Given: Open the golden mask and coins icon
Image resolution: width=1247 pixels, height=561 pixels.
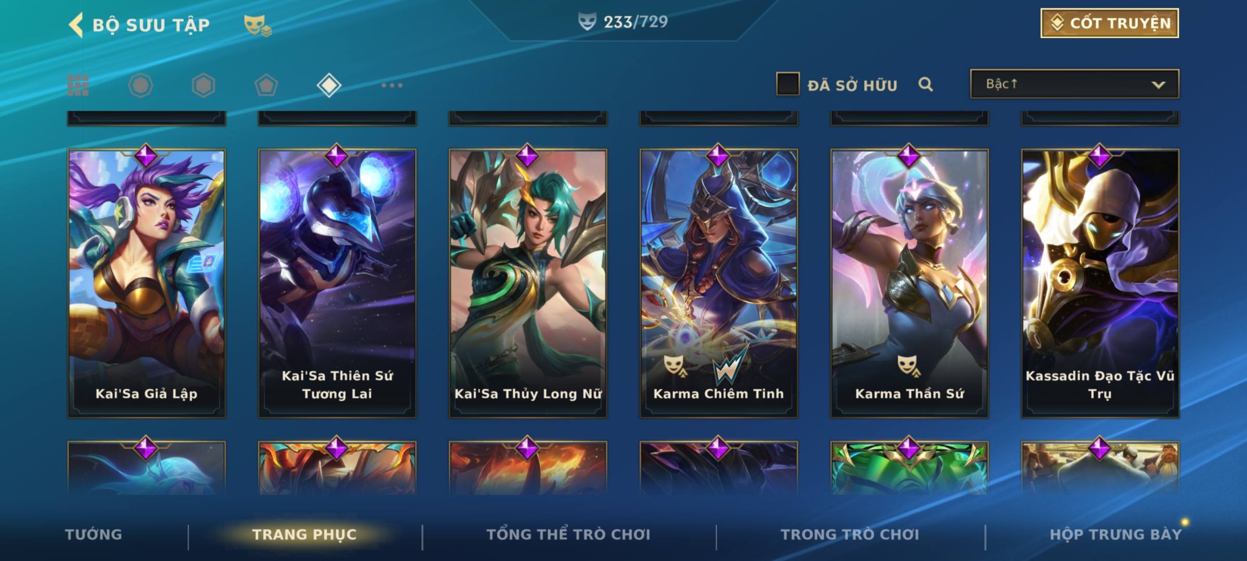Looking at the screenshot, I should click(258, 25).
